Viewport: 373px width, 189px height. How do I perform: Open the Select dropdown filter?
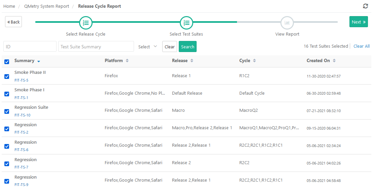coord(148,47)
